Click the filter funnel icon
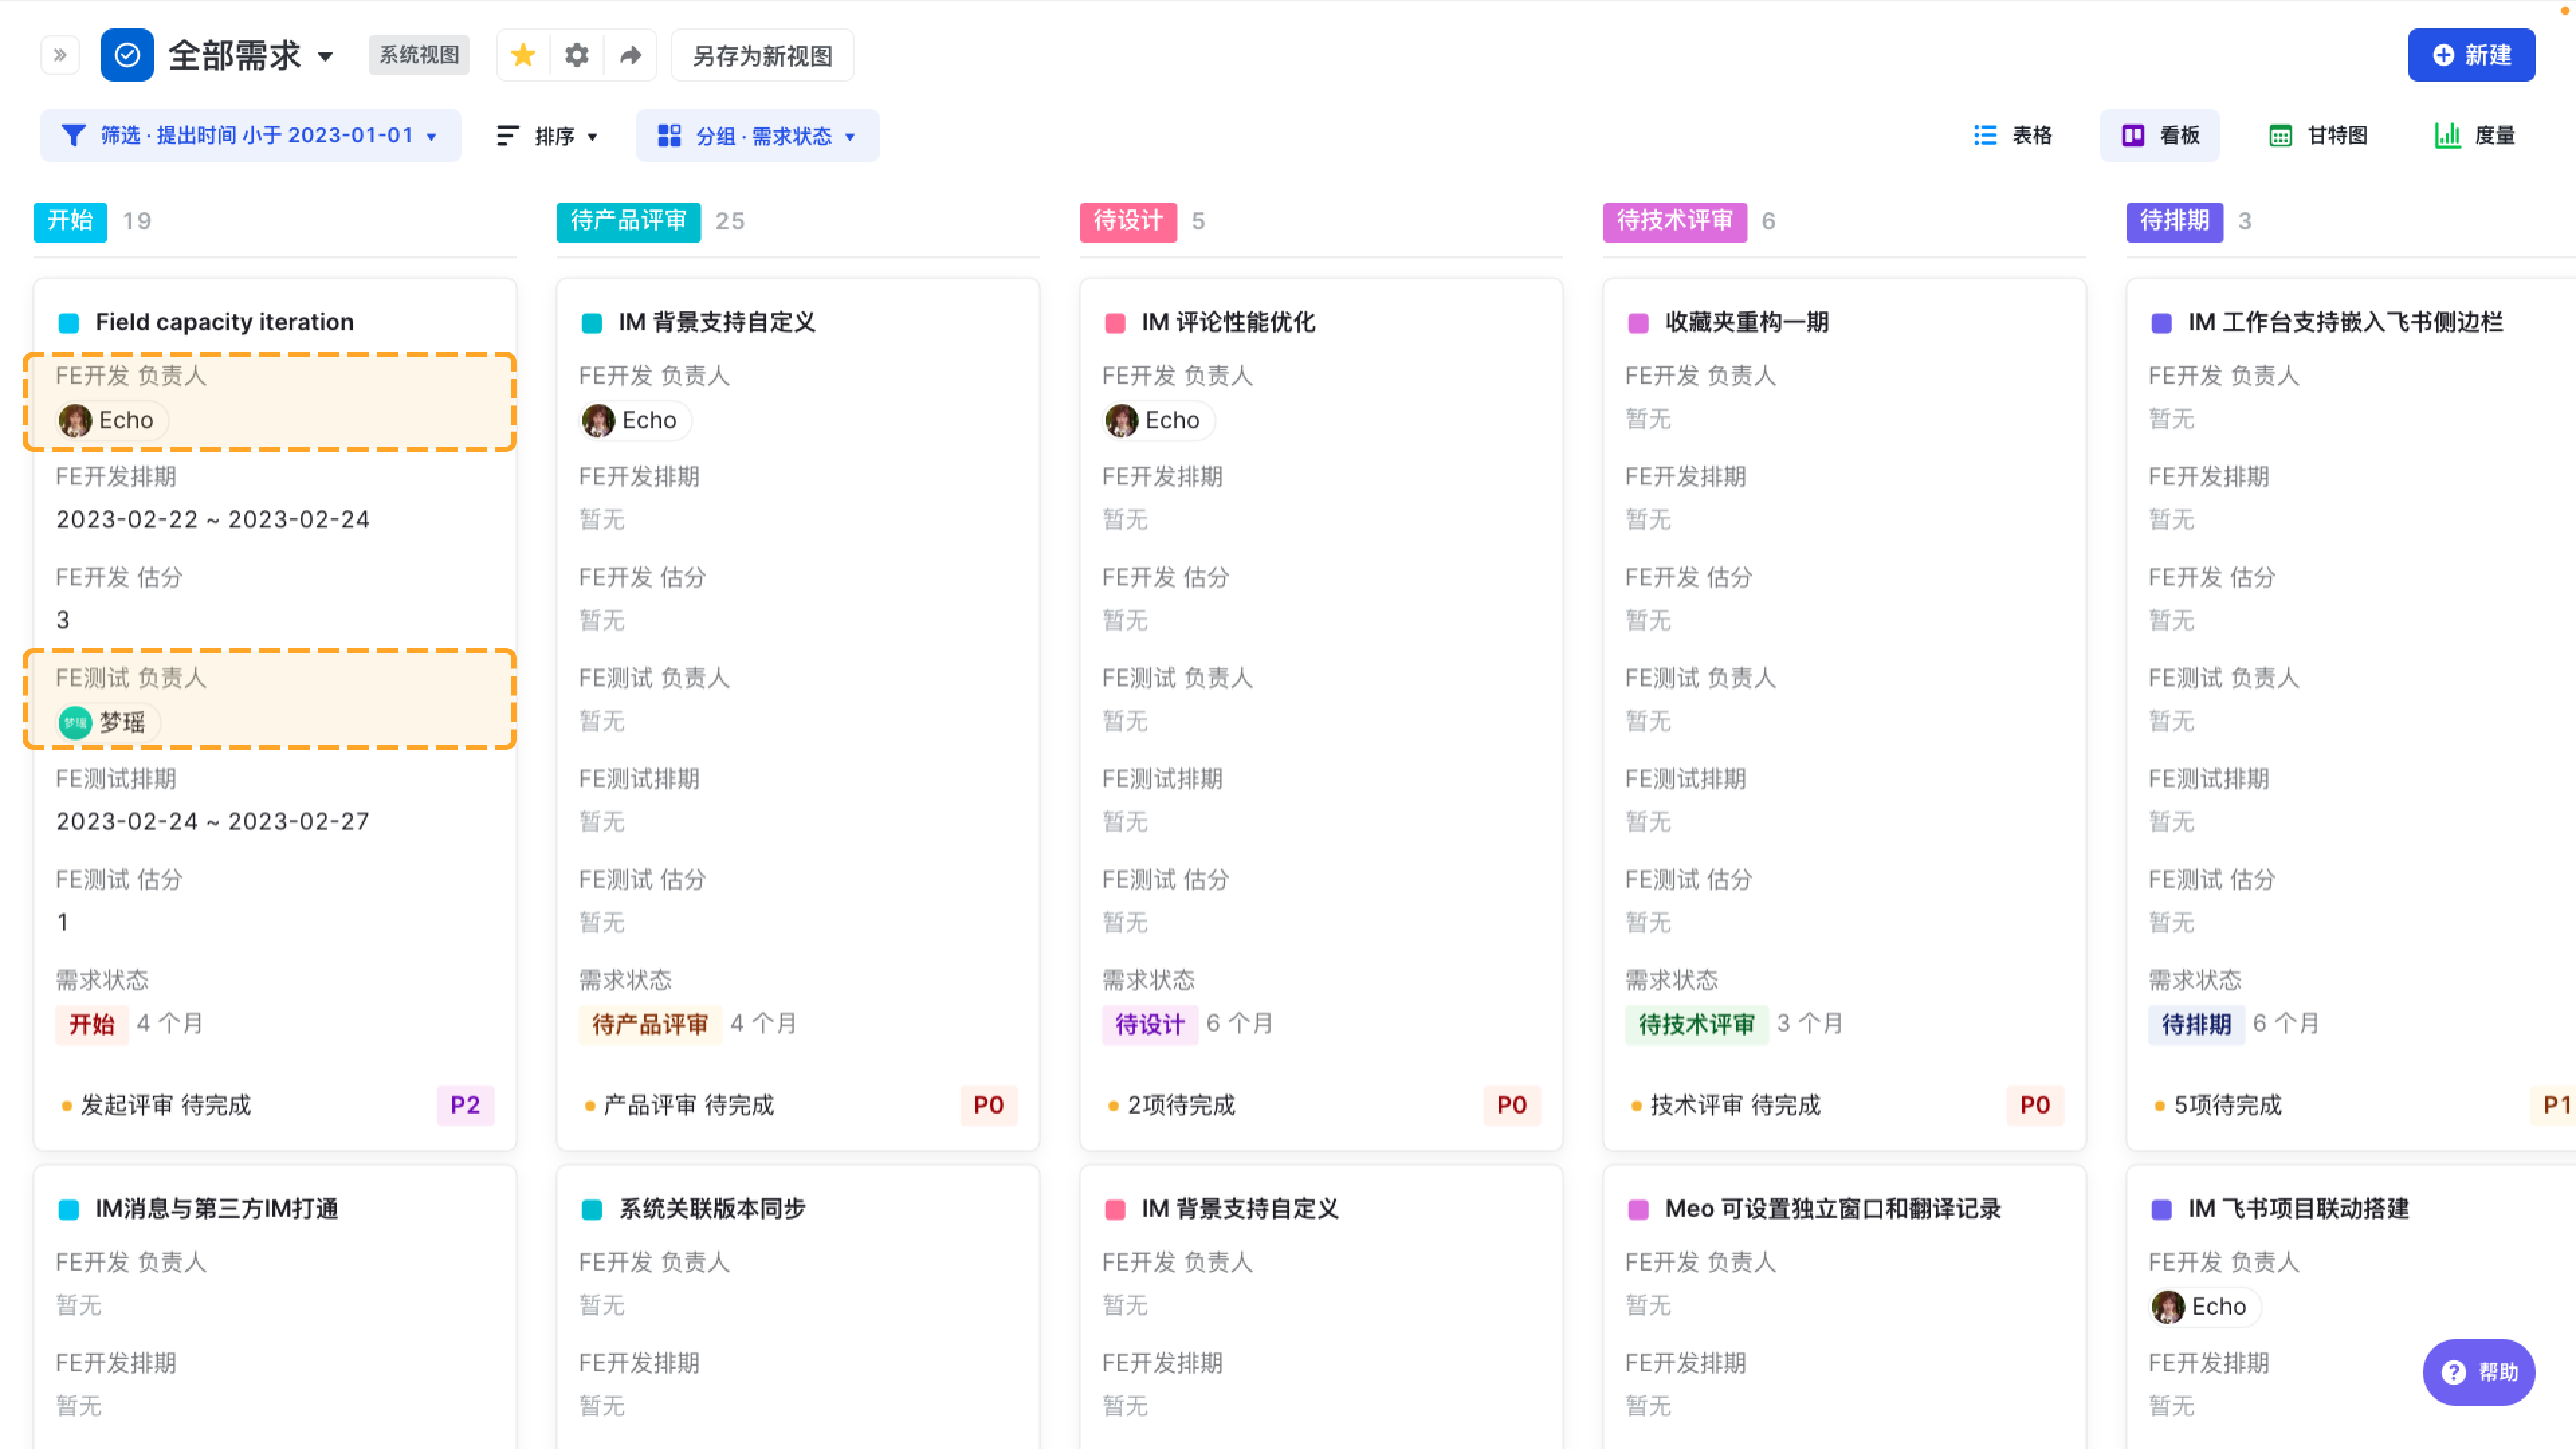This screenshot has height=1449, width=2576. (73, 135)
